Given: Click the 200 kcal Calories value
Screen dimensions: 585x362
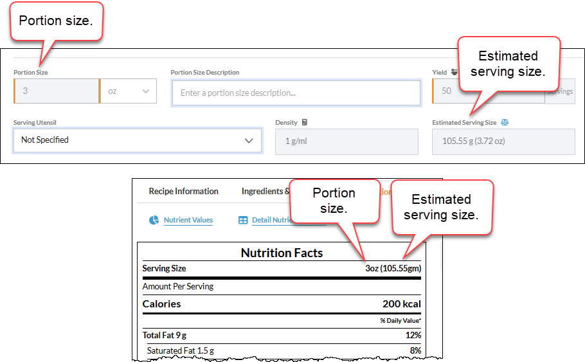Looking at the screenshot, I should [401, 304].
